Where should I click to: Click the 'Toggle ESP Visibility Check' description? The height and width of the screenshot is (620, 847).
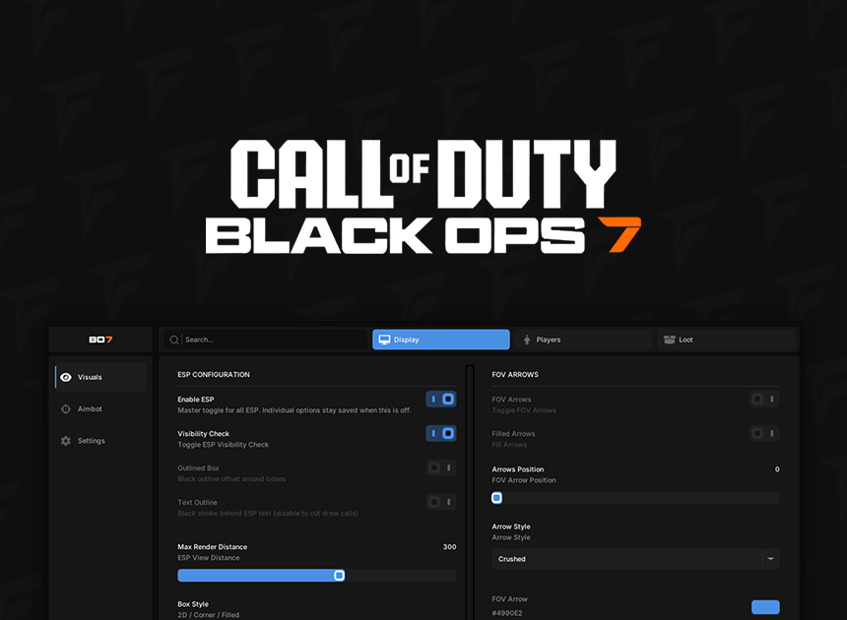tap(224, 445)
